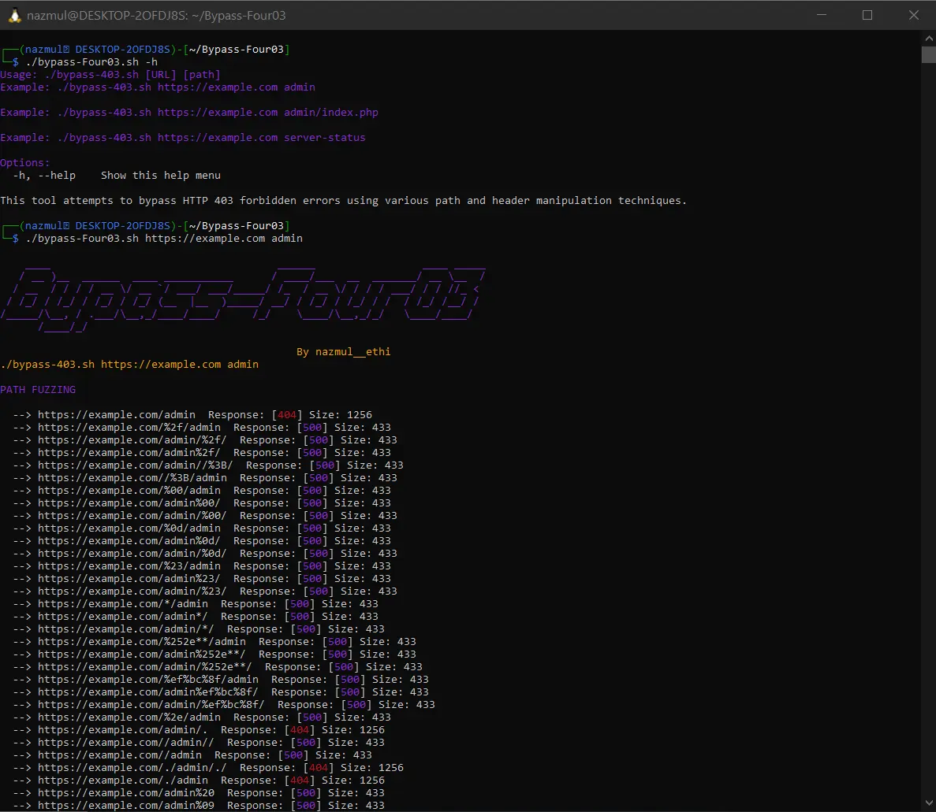
Task: Click the URL 'https://example.com/%0d/admin'
Action: pyautogui.click(x=129, y=528)
